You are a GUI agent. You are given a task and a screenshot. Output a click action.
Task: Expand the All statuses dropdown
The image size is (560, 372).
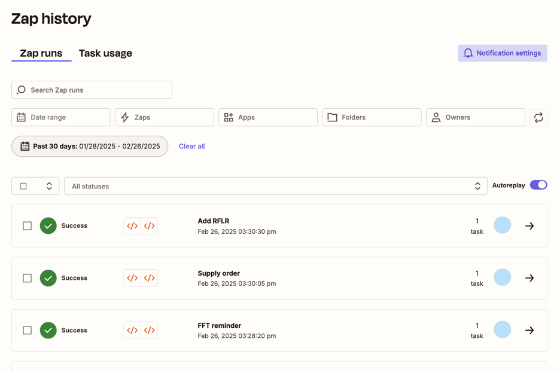[275, 186]
